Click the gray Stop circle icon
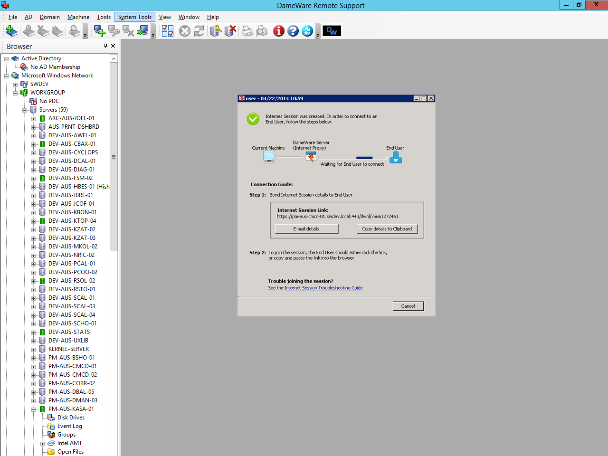The image size is (608, 456). tap(185, 31)
